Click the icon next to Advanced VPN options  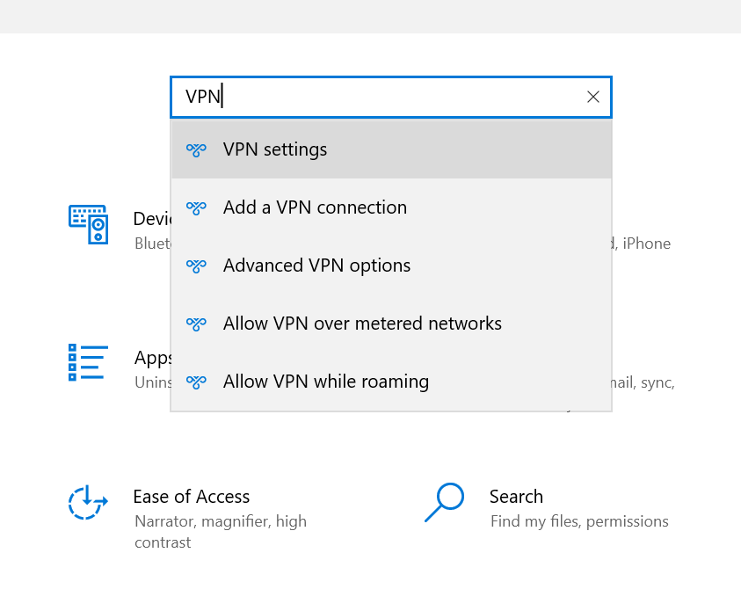196,265
